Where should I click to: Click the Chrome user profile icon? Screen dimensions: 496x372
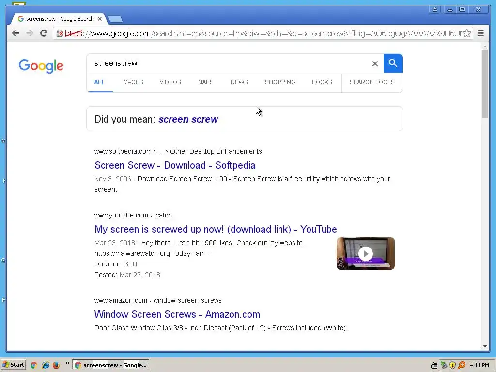[x=435, y=10]
